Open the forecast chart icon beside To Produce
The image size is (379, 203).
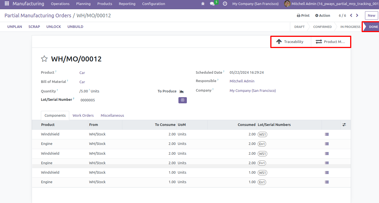tap(182, 91)
